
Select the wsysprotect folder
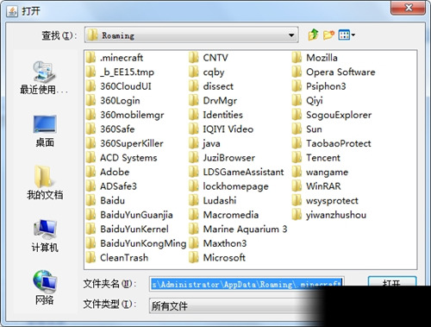[325, 200]
